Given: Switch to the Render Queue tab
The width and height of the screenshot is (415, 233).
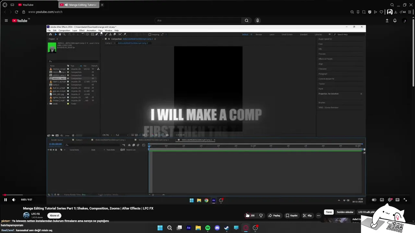Looking at the screenshot, I should pos(57,140).
